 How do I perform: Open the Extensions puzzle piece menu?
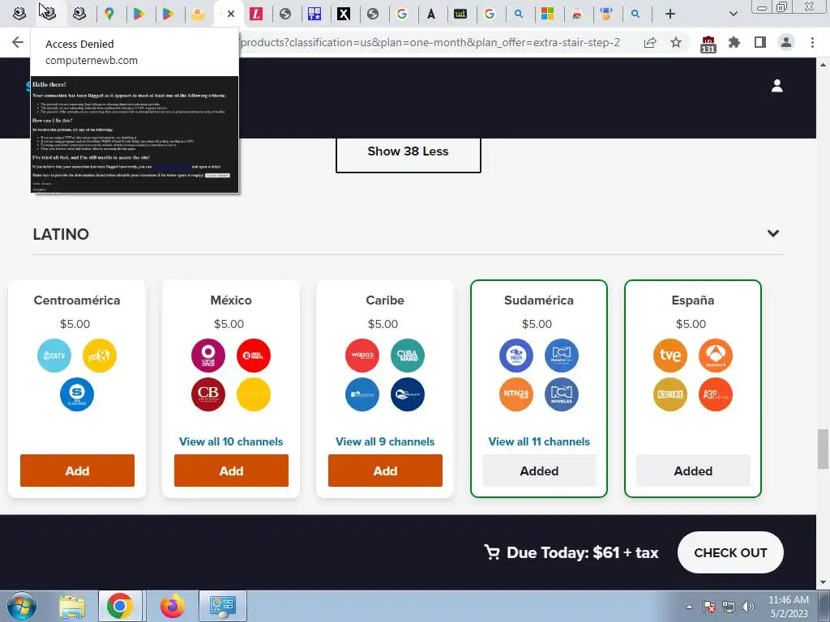point(734,42)
